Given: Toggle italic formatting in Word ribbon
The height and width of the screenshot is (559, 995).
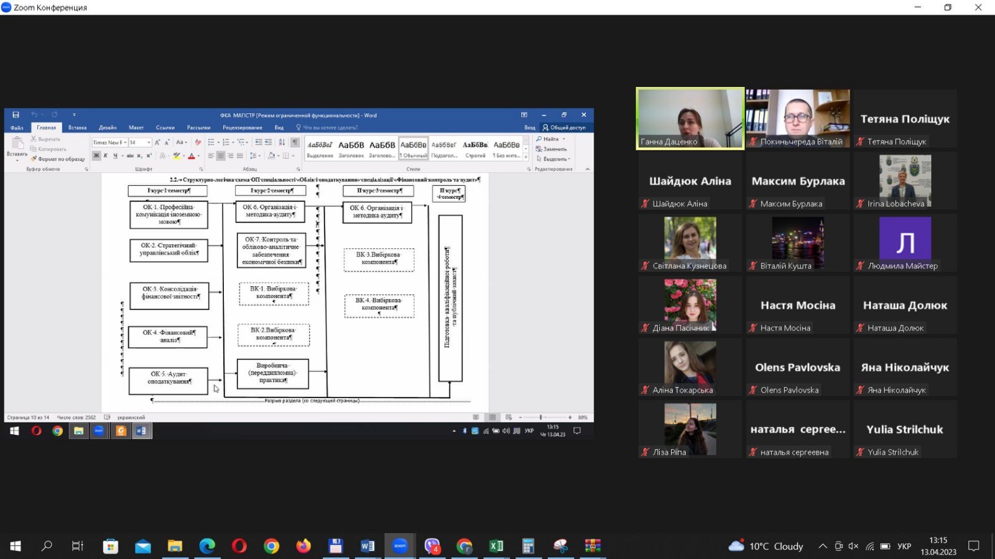Looking at the screenshot, I should (106, 156).
